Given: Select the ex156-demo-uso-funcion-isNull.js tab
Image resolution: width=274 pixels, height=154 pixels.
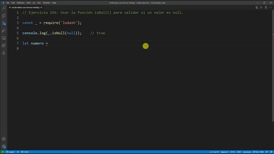Looking at the screenshot, I should click(26, 8).
